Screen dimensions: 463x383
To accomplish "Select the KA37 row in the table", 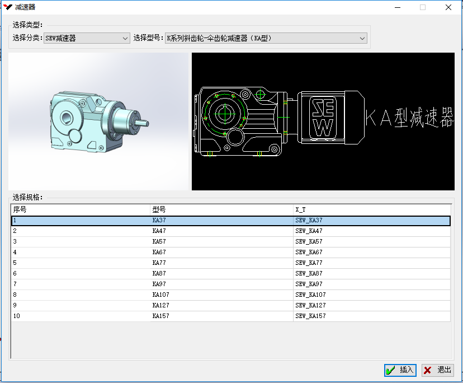I will pyautogui.click(x=159, y=221).
